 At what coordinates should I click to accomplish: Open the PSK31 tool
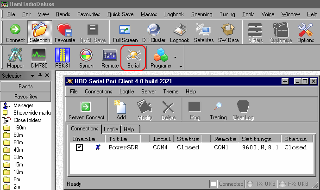pyautogui.click(x=62, y=58)
